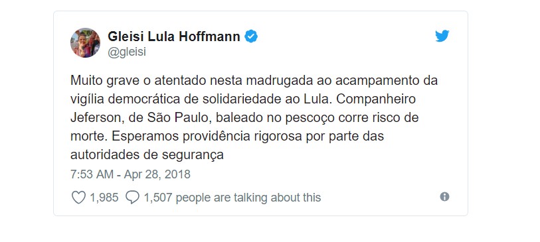Like the tweet with the heart icon
540x242 pixels.
[x=78, y=198]
